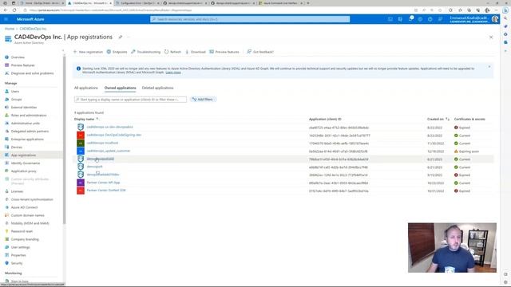Open Password reset in the sidebar
Image resolution: width=511 pixels, height=287 pixels.
pos(22,231)
